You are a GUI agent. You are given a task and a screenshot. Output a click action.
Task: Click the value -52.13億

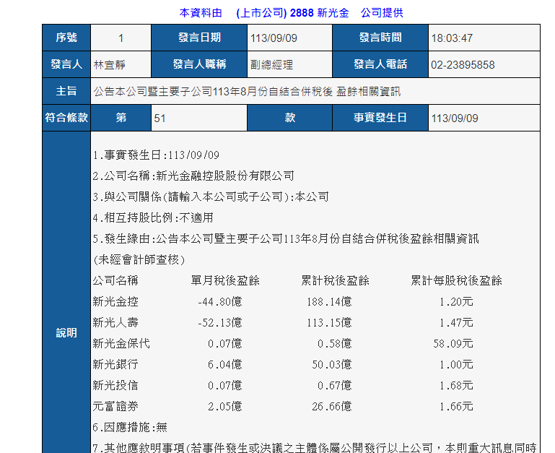[x=219, y=322]
